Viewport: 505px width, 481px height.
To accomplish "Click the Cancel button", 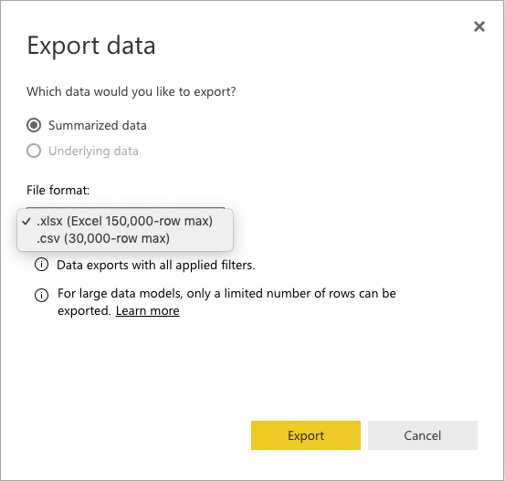I will [x=423, y=435].
